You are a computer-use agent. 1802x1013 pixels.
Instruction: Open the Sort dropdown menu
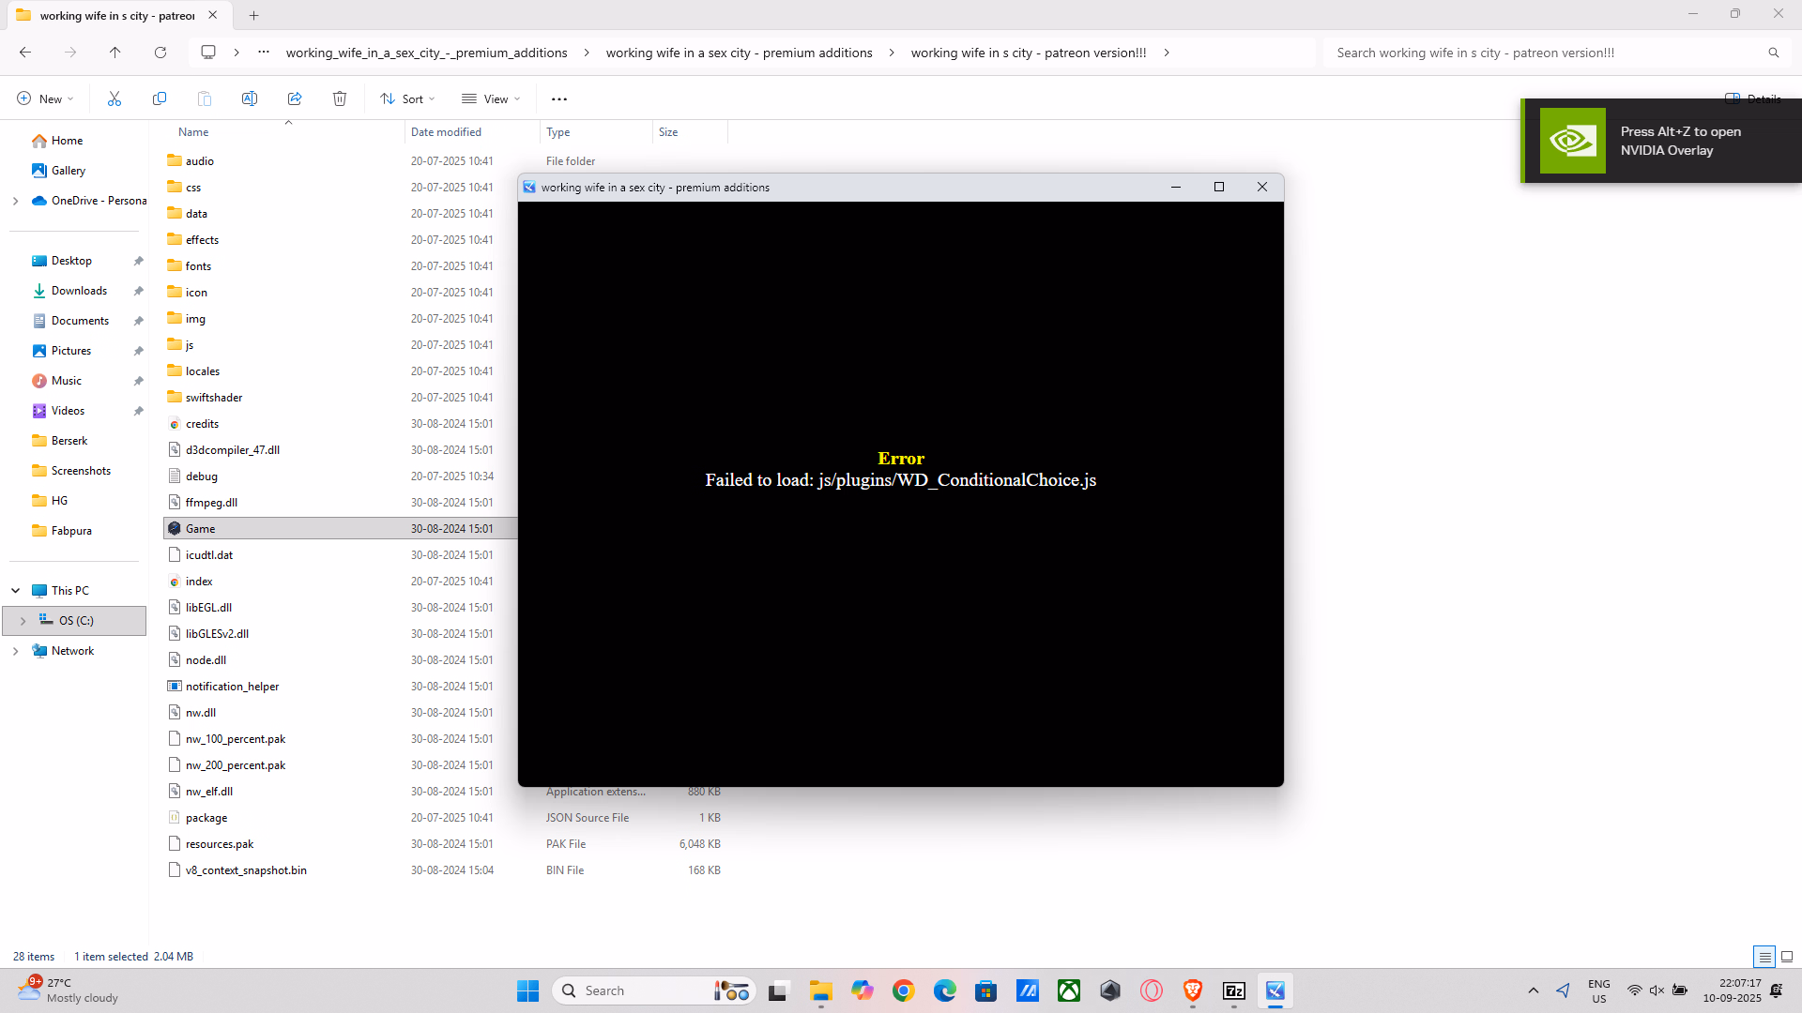[x=408, y=98]
